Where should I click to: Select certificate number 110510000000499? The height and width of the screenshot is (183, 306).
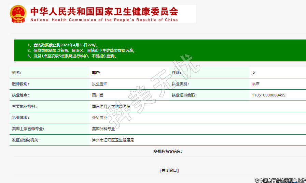click(x=268, y=95)
